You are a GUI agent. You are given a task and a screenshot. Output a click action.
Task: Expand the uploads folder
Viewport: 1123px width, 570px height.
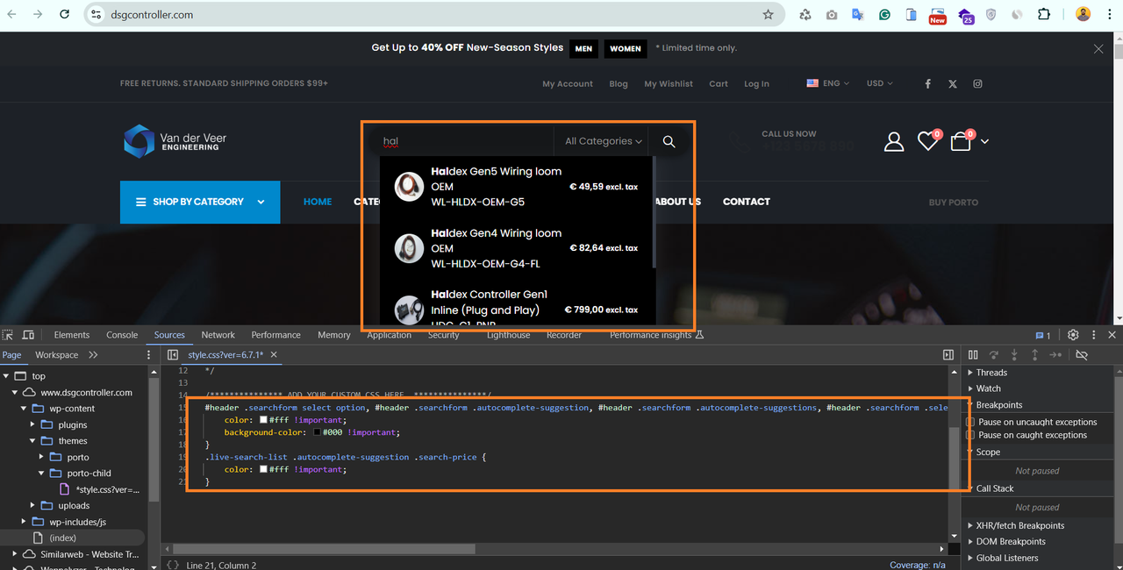pos(34,505)
